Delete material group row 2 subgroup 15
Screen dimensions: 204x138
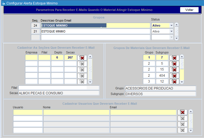[x=174, y=70]
